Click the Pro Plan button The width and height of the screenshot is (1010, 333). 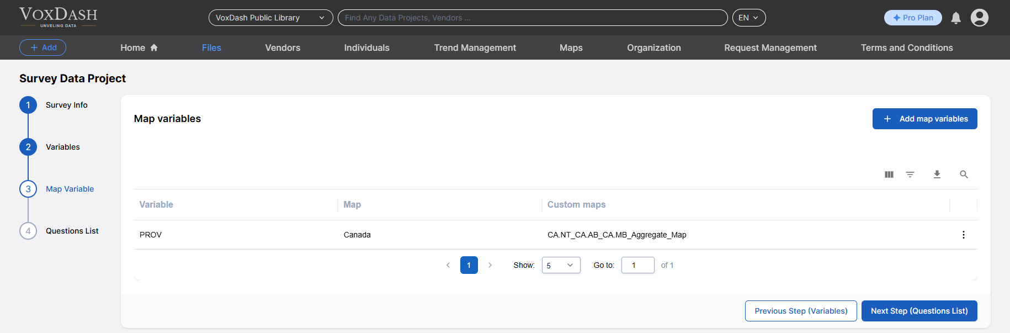[913, 18]
